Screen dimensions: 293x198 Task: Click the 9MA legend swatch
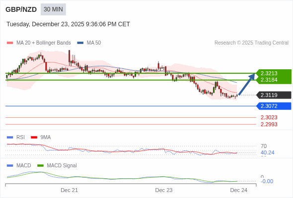[x=34, y=138]
